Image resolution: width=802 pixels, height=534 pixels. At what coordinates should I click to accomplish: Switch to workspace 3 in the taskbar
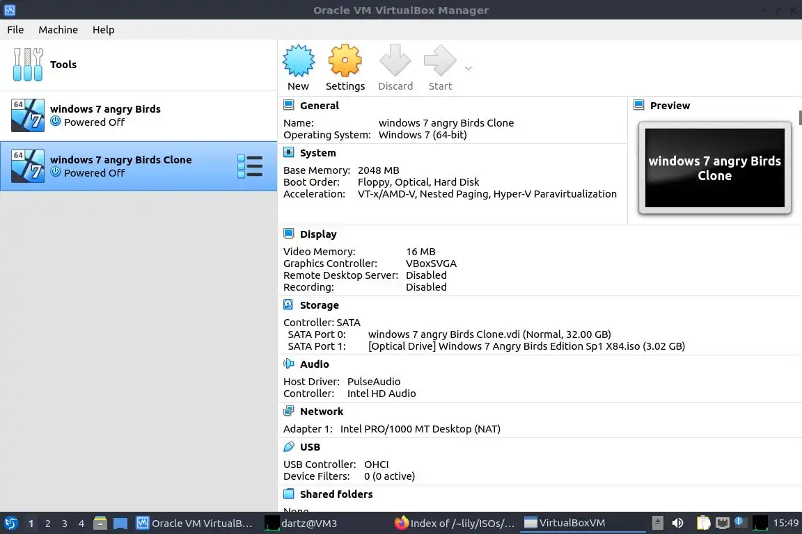pos(65,524)
